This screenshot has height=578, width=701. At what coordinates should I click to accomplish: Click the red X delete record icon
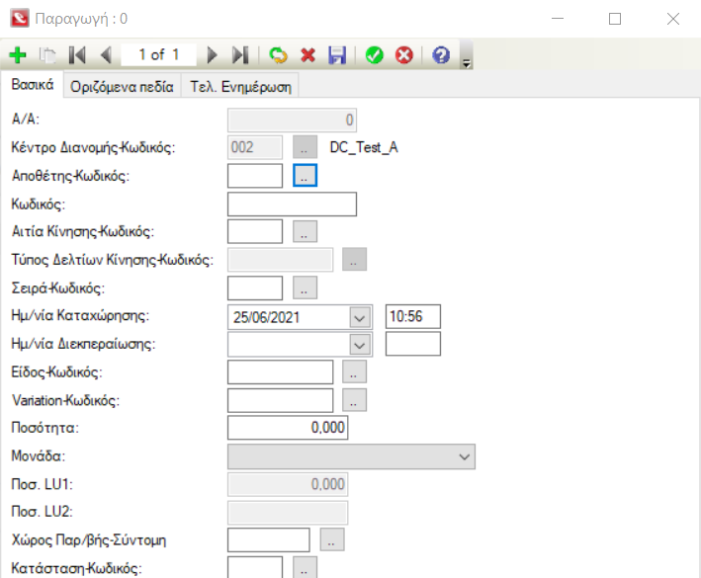[308, 55]
